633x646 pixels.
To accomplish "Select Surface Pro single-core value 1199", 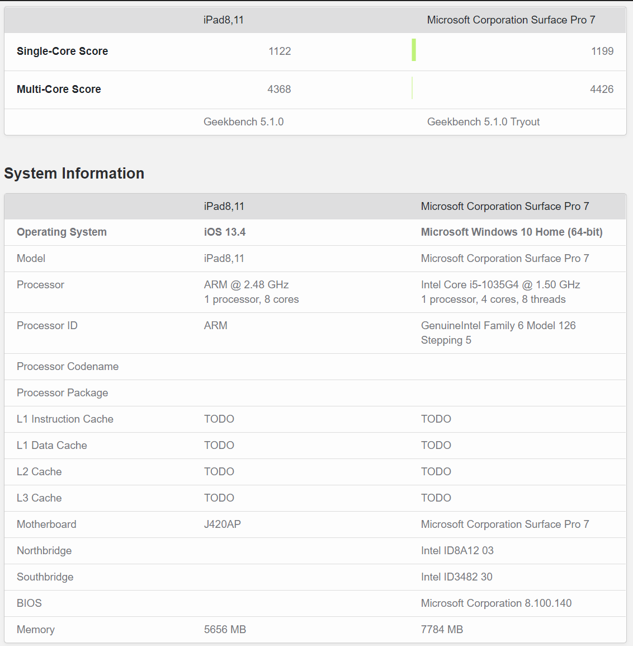I will pyautogui.click(x=602, y=51).
